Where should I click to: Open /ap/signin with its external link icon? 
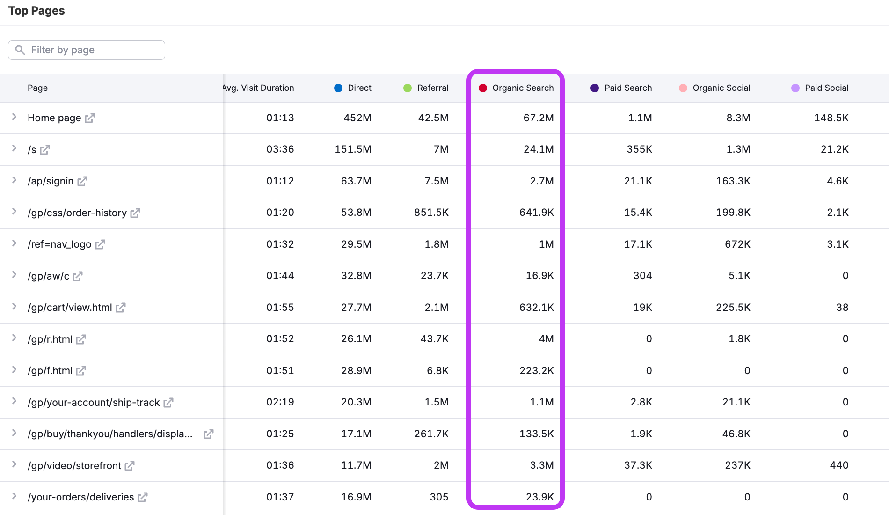tap(83, 181)
